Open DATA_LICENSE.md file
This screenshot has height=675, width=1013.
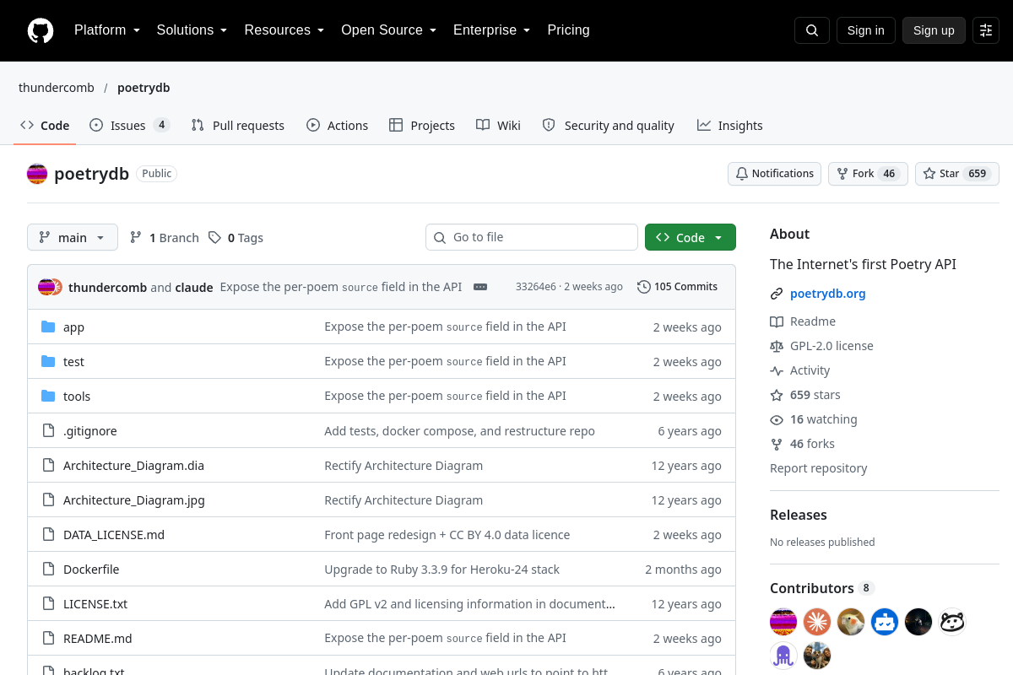click(114, 535)
